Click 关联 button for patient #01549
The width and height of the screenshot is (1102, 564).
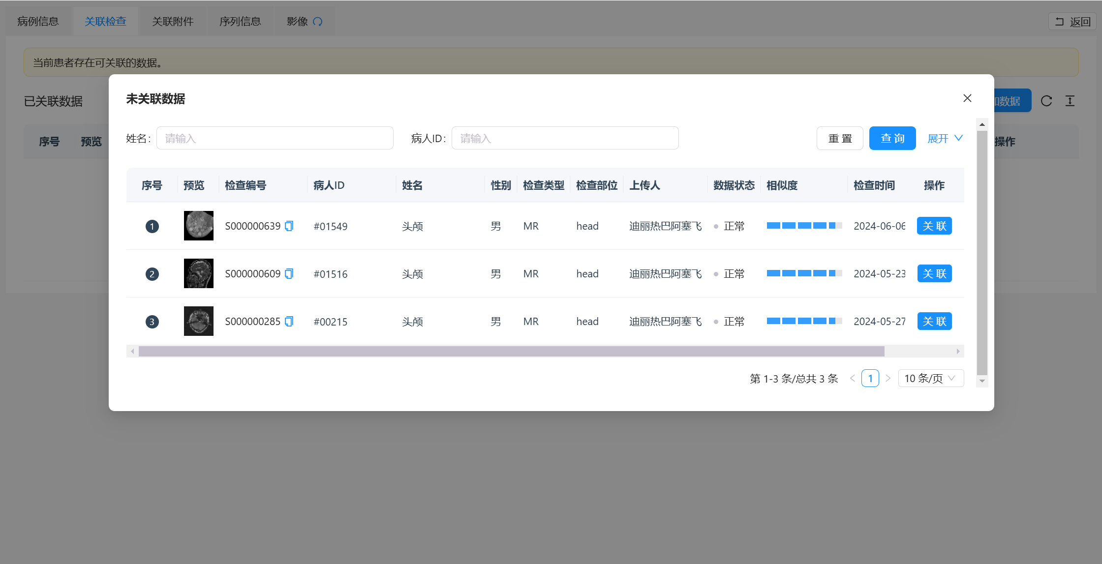pyautogui.click(x=934, y=226)
